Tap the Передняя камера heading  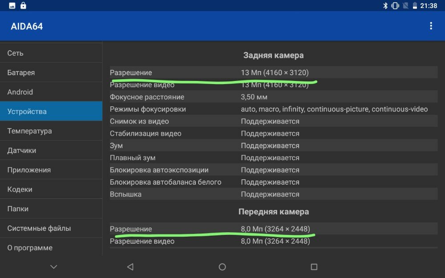(274, 212)
